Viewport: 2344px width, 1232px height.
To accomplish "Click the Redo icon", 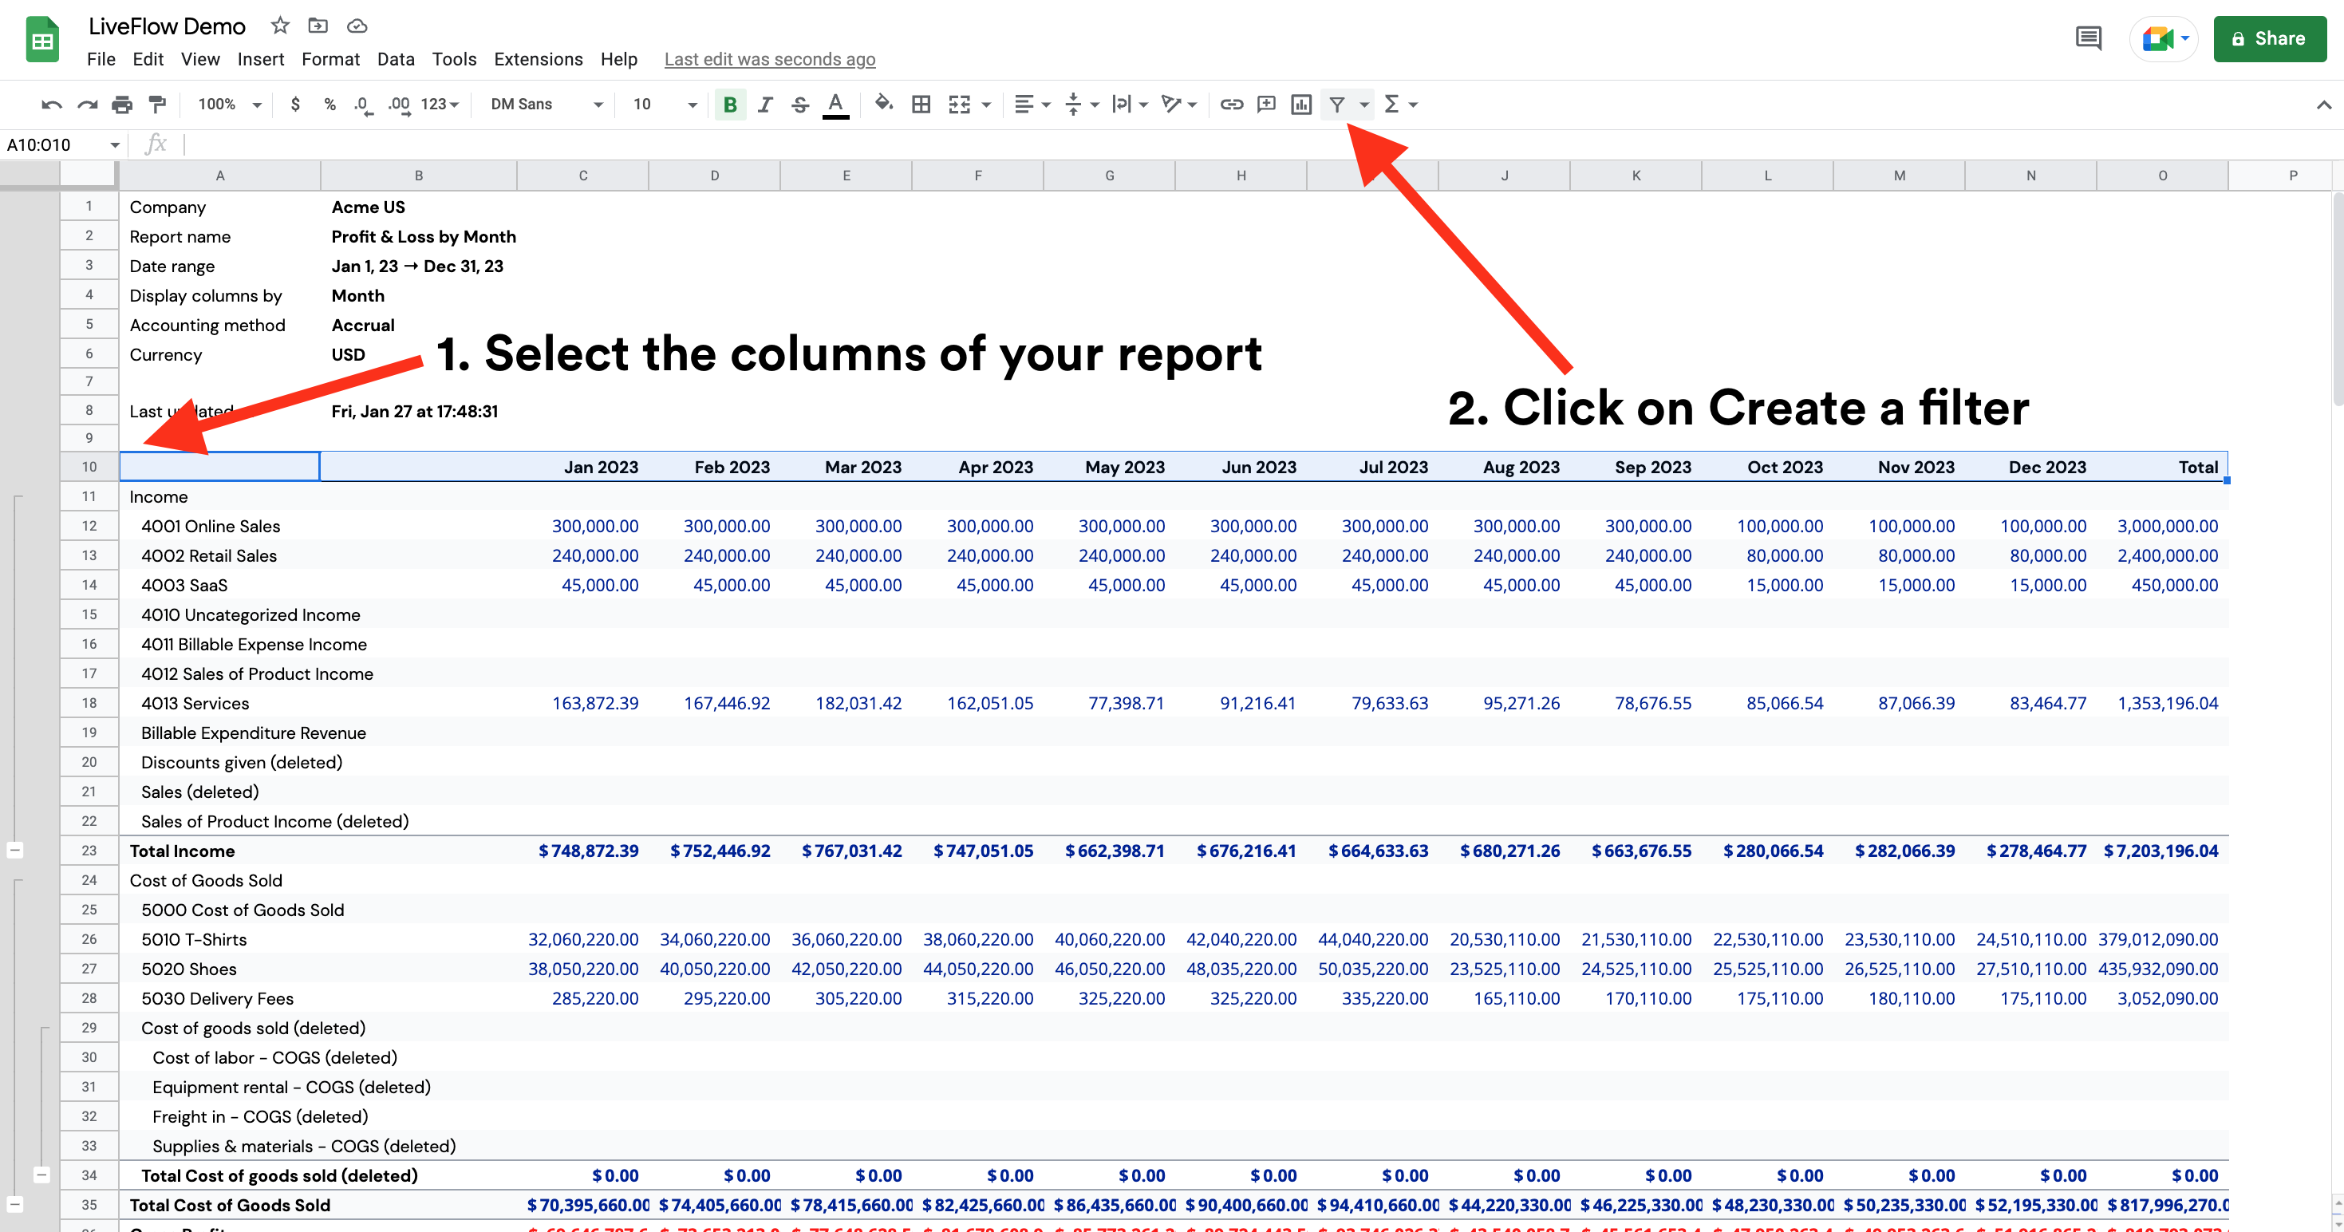I will coord(87,105).
